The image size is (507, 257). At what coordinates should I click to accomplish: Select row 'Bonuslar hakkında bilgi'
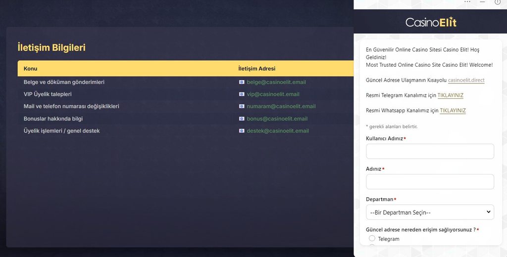coord(186,119)
